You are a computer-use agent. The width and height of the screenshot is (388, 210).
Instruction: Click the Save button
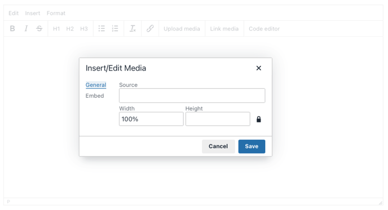[252, 146]
